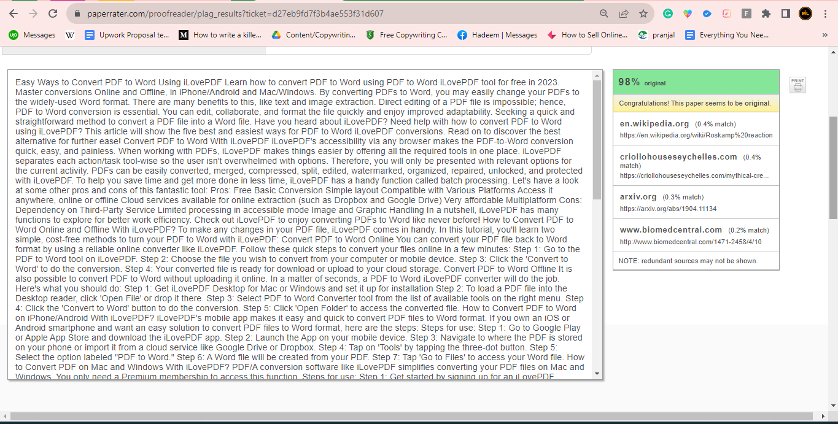Screen dimensions: 838x424
Task: Click the arxiv.org/abs/1904.11134 URL text
Action: click(x=668, y=209)
